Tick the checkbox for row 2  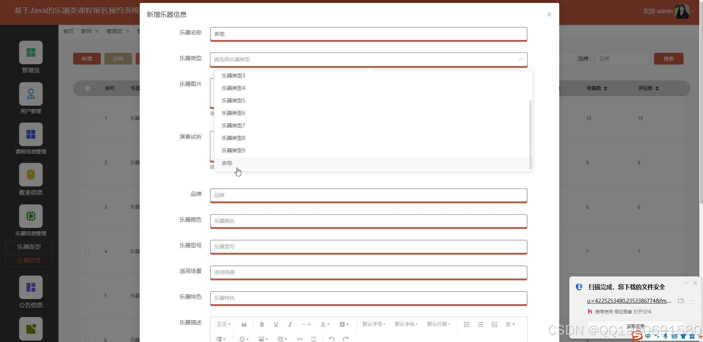click(87, 163)
